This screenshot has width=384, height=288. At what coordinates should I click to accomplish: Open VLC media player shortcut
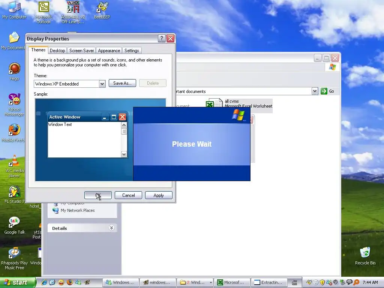click(14, 166)
